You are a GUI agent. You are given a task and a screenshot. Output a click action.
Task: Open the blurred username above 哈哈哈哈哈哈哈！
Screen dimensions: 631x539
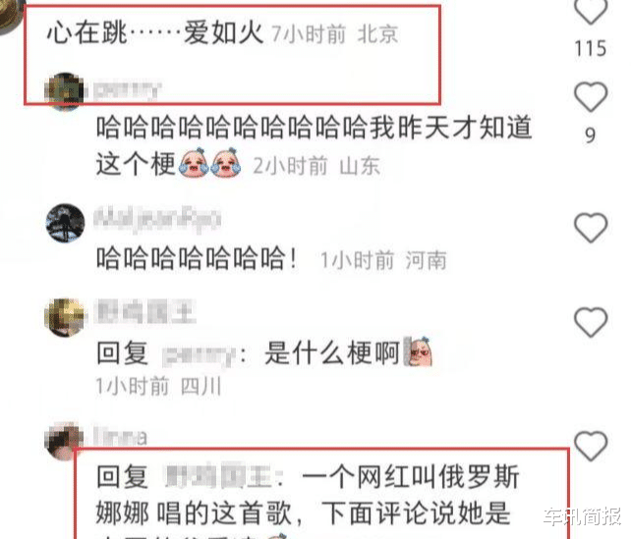pos(157,220)
